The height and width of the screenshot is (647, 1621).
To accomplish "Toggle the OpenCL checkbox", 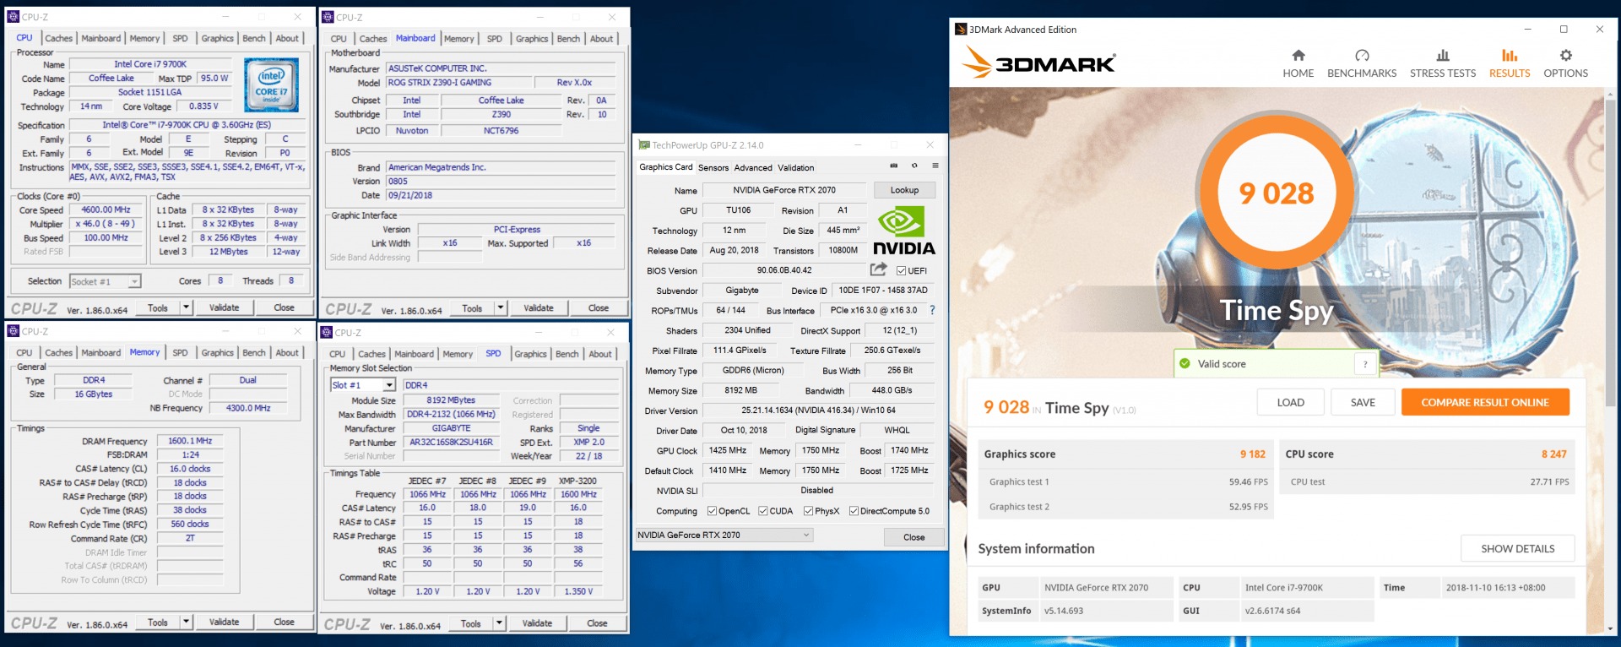I will point(712,511).
